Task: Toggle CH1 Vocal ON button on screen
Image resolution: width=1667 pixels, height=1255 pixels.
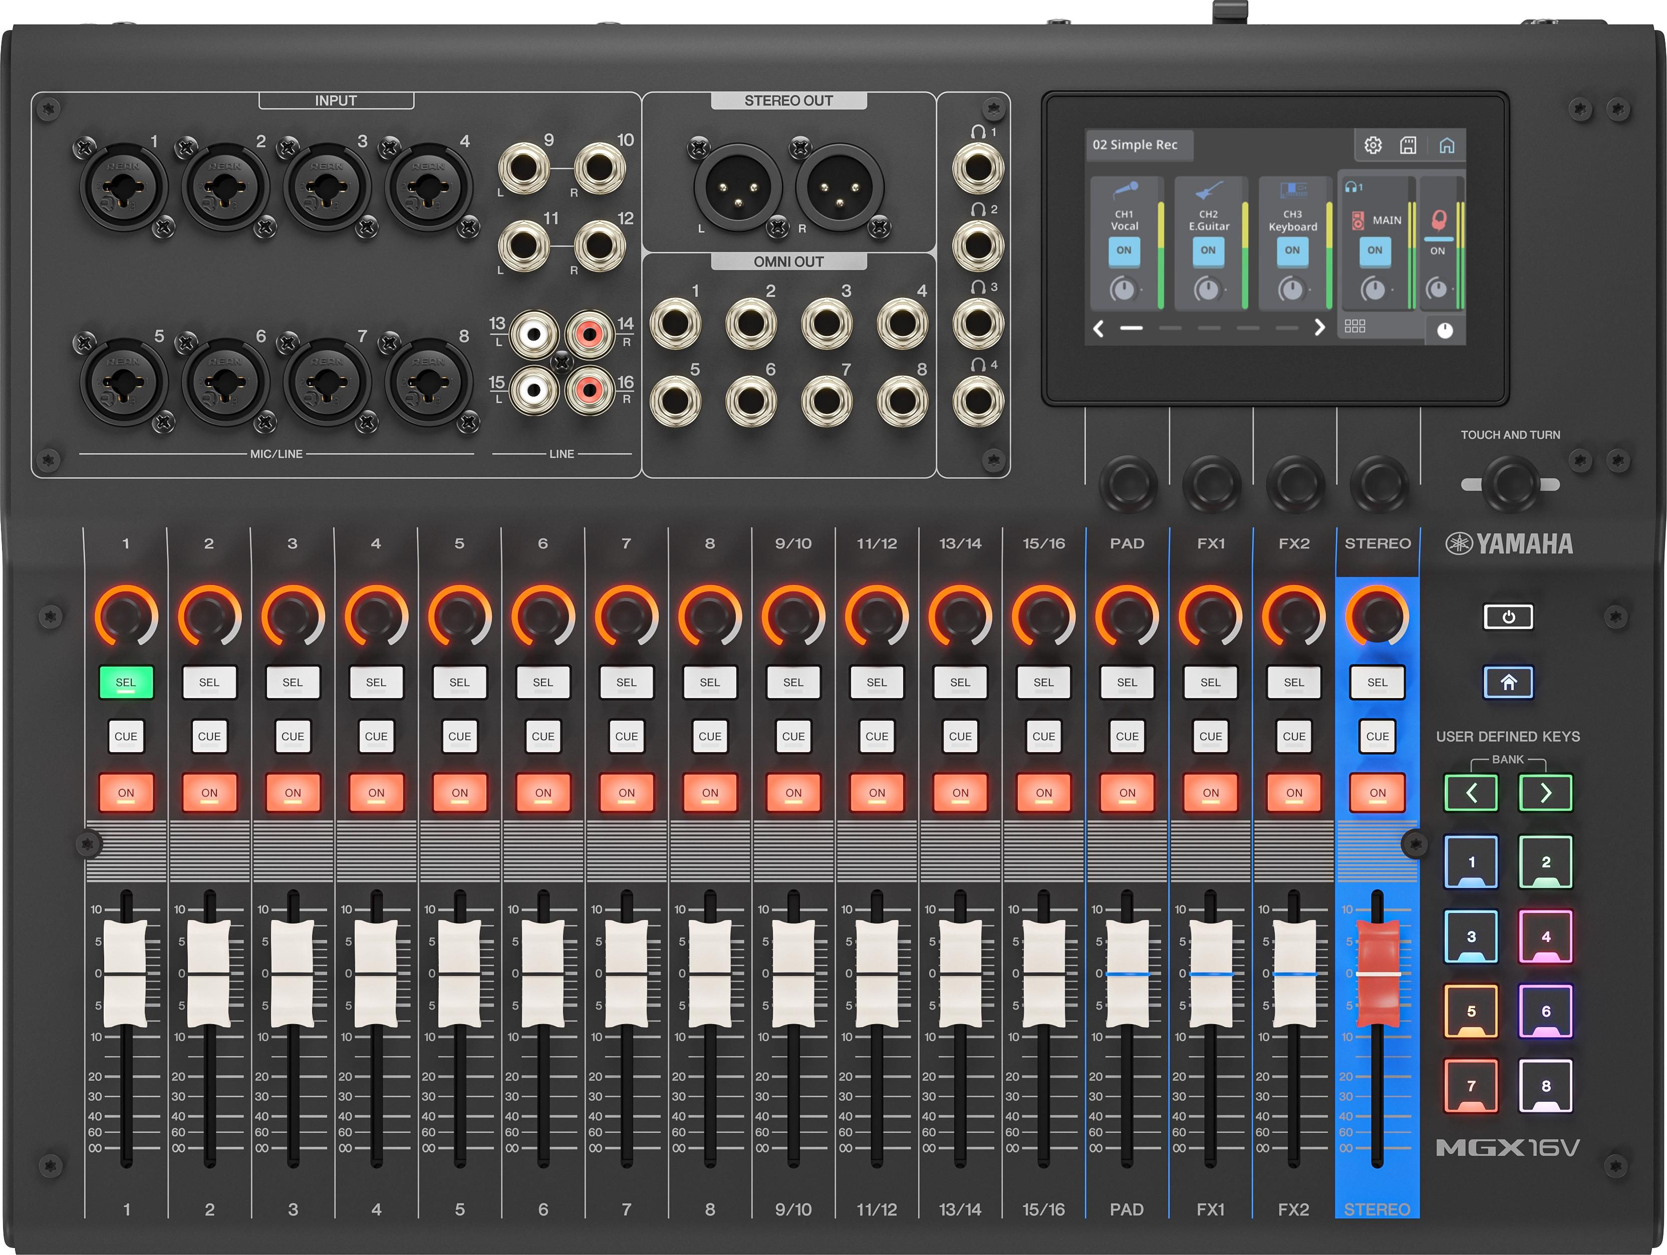Action: coord(1125,251)
